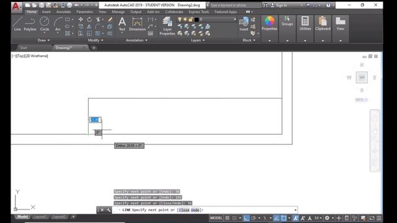Click the Dimension tool
Viewport: 397px width, 223px height.
137,24
